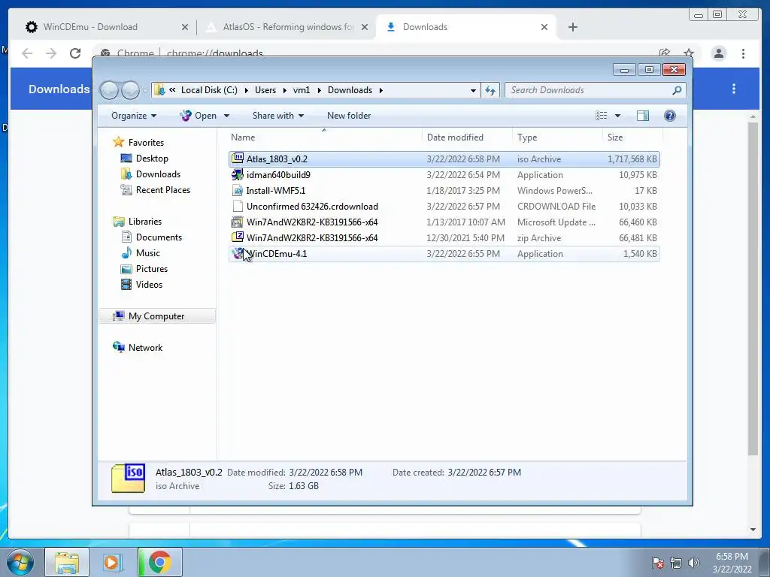Open a new Chrome tab
Screen dimensions: 770x577
(x=572, y=27)
